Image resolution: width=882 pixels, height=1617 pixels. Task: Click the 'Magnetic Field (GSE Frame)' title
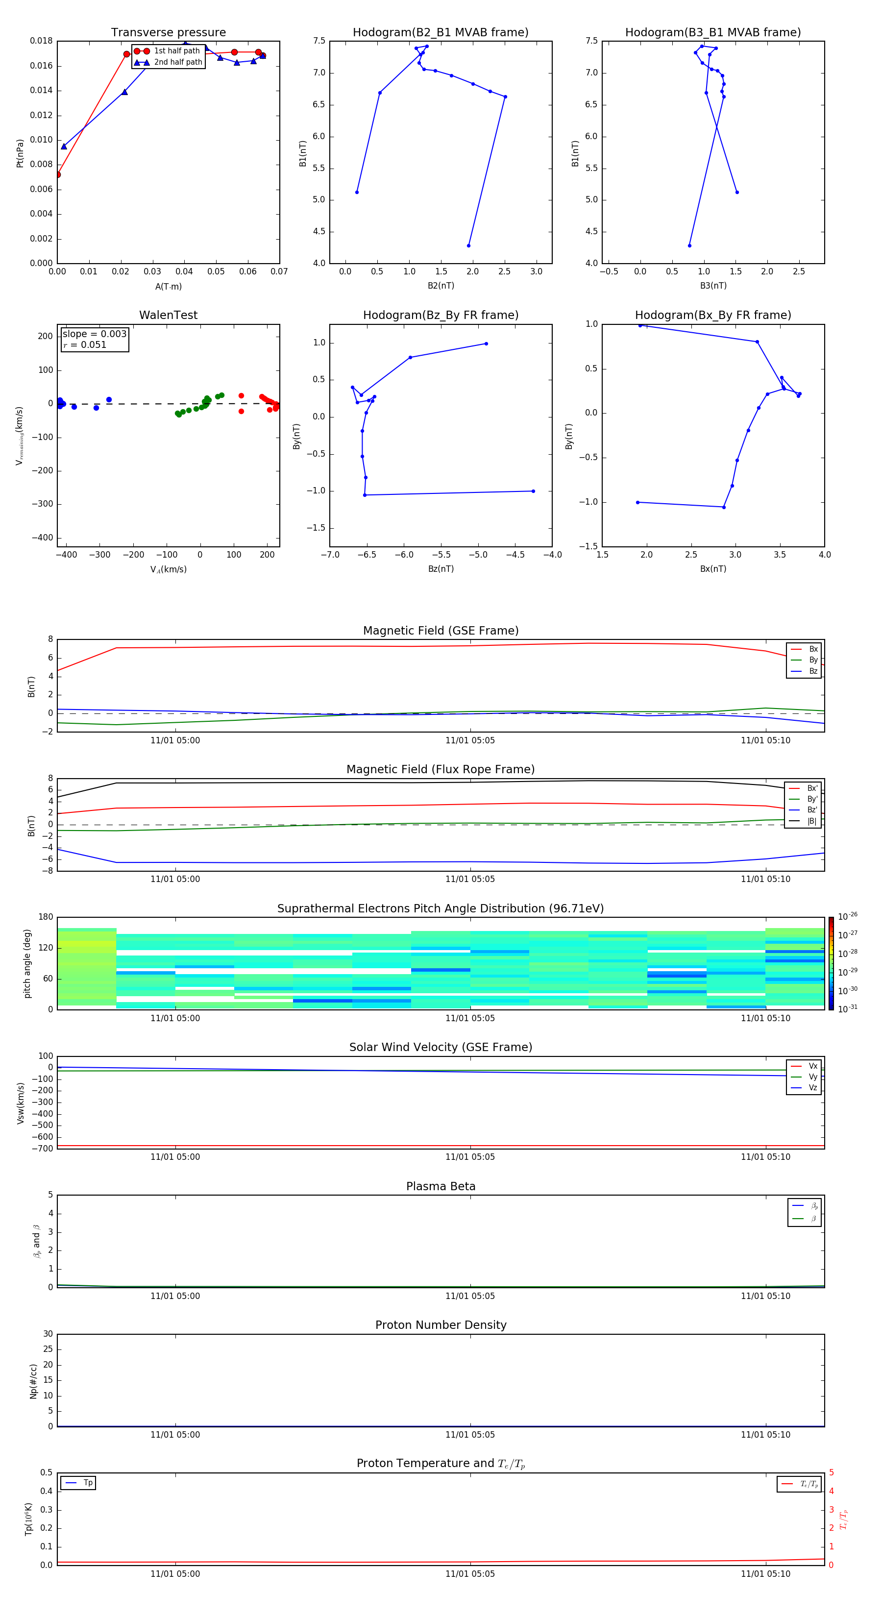(441, 631)
